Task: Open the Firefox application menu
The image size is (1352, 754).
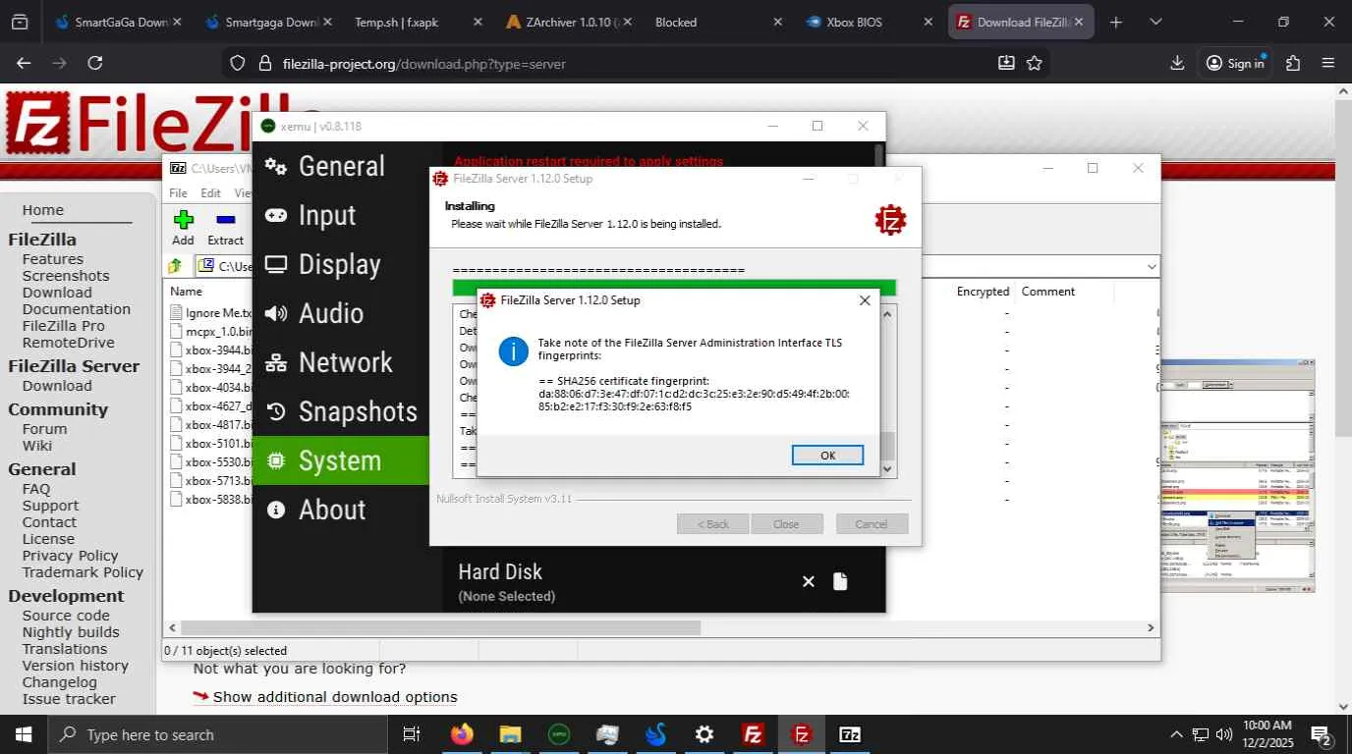Action: pyautogui.click(x=1328, y=63)
